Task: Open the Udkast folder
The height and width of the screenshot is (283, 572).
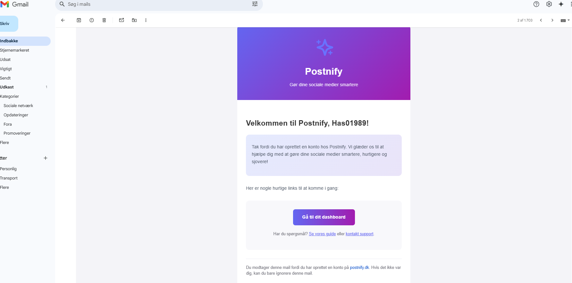Action: coord(7,87)
